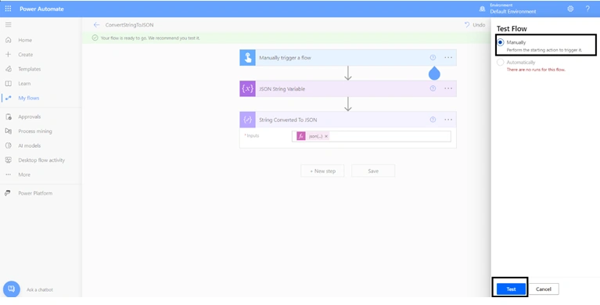Open Process mining in navigation
Image resolution: width=600 pixels, height=305 pixels.
(35, 131)
